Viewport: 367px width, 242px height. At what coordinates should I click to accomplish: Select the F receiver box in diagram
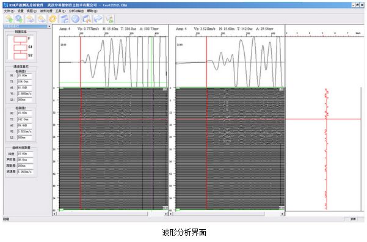point(20,39)
